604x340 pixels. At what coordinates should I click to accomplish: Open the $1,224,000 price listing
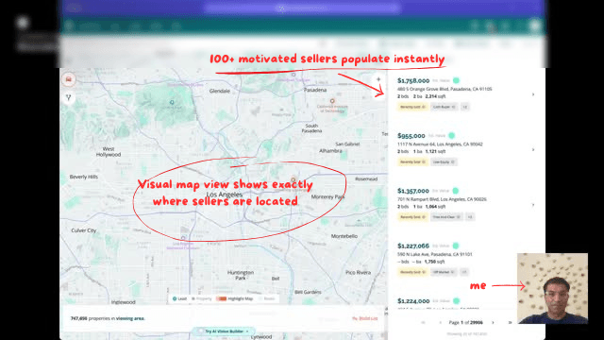pyautogui.click(x=413, y=301)
